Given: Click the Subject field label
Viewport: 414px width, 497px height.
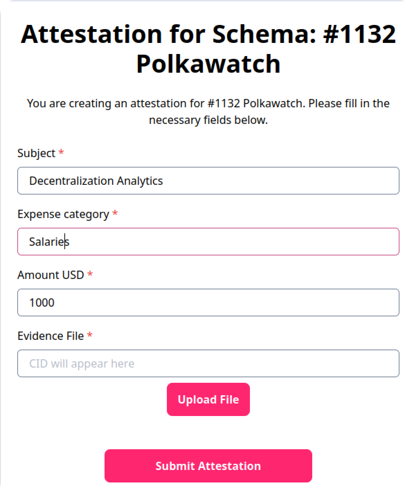Looking at the screenshot, I should click(36, 153).
